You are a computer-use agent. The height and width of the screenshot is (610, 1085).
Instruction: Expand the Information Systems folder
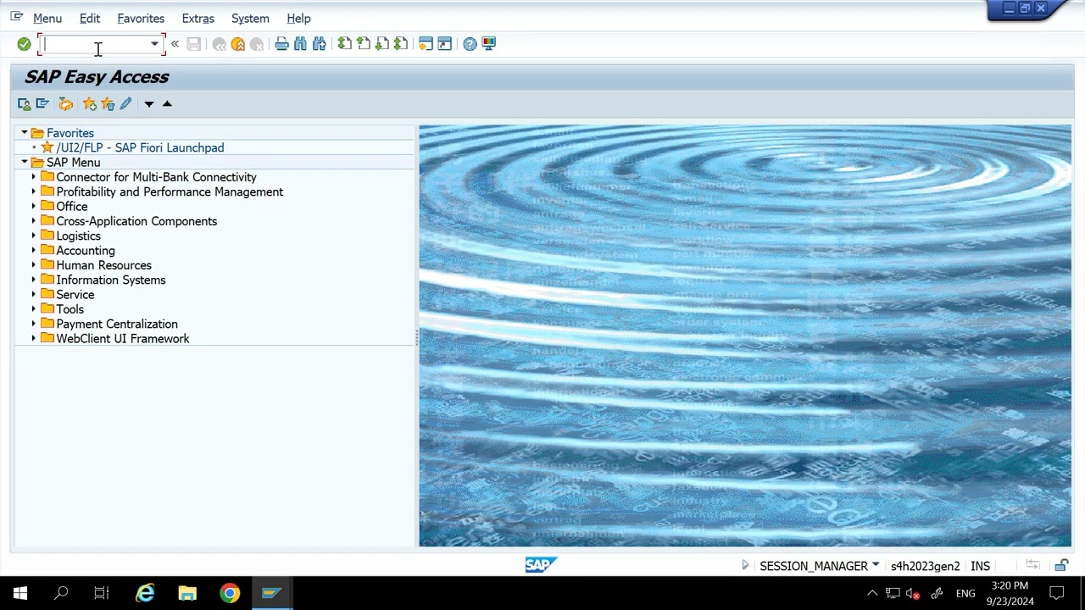[34, 280]
